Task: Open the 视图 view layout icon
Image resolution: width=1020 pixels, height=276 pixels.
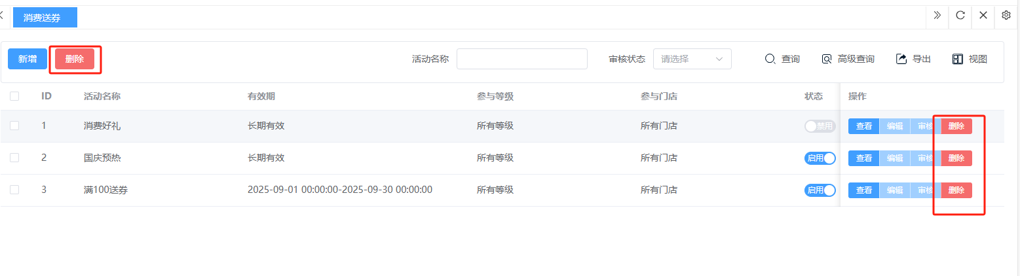Action: [x=958, y=59]
